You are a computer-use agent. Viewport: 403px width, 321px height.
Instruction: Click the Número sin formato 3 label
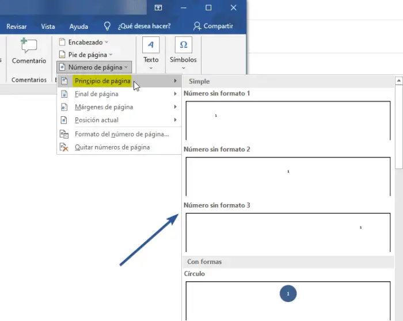216,205
